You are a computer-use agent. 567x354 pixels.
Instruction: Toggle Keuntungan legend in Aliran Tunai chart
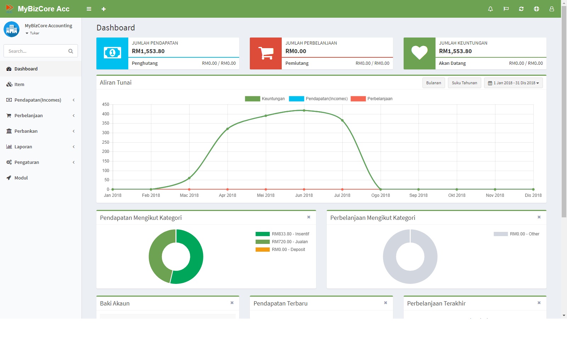[265, 99]
